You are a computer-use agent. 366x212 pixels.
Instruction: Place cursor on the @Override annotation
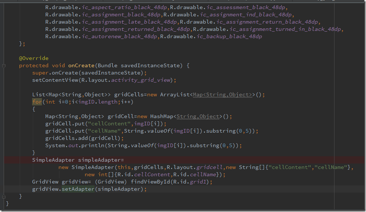(33, 58)
